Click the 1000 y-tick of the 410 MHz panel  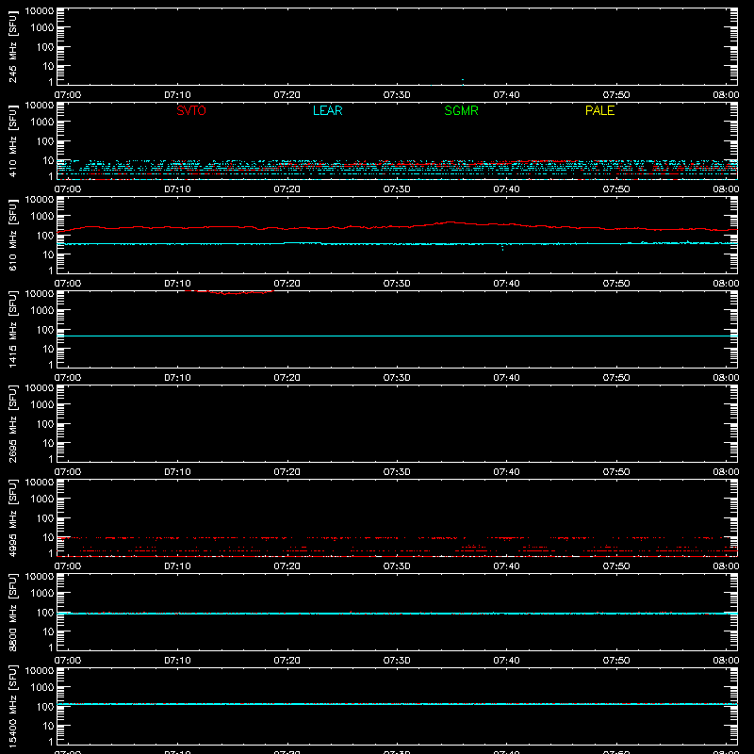42,123
